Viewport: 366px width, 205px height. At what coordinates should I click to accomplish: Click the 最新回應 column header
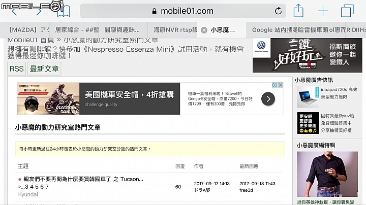pos(249,166)
